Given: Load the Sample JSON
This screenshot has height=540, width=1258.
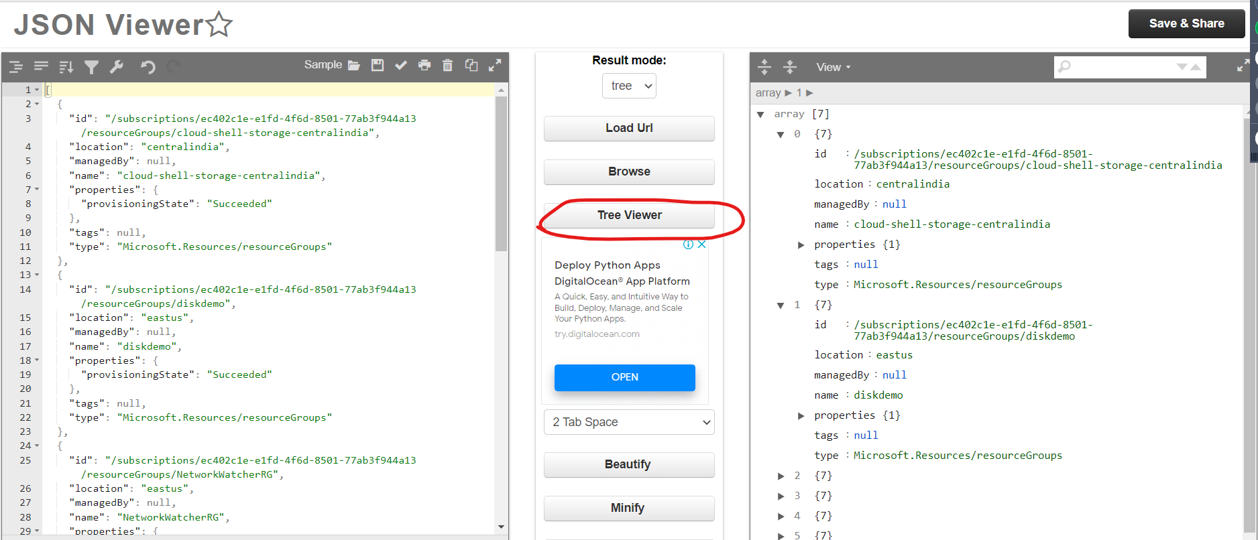Looking at the screenshot, I should 323,64.
